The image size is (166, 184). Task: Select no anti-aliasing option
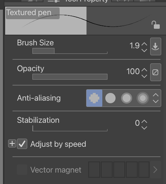point(94,98)
